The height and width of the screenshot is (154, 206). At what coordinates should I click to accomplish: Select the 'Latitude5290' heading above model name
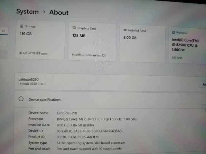29,80
